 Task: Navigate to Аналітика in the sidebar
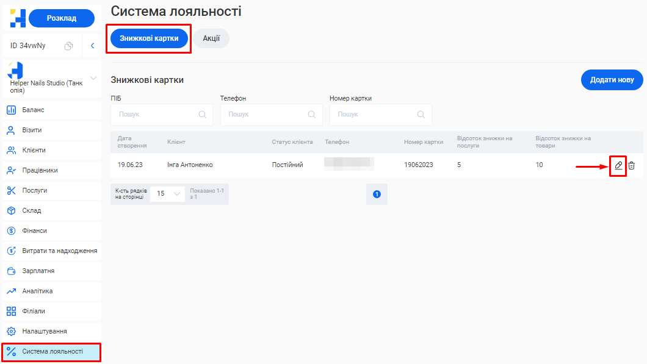point(37,291)
